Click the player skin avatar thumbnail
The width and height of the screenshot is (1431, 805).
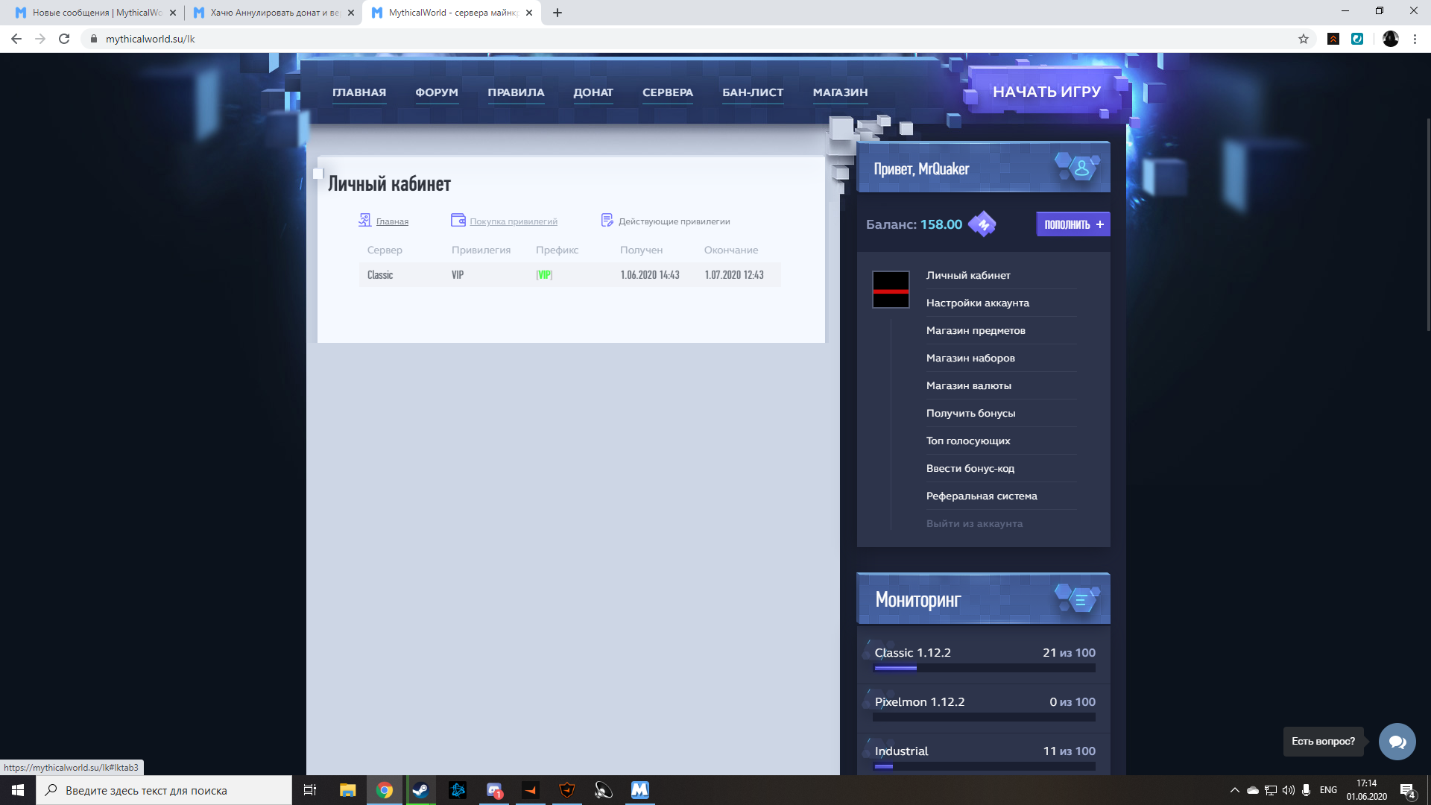(x=891, y=289)
